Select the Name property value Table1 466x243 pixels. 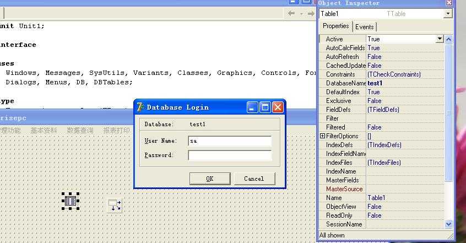(376, 198)
